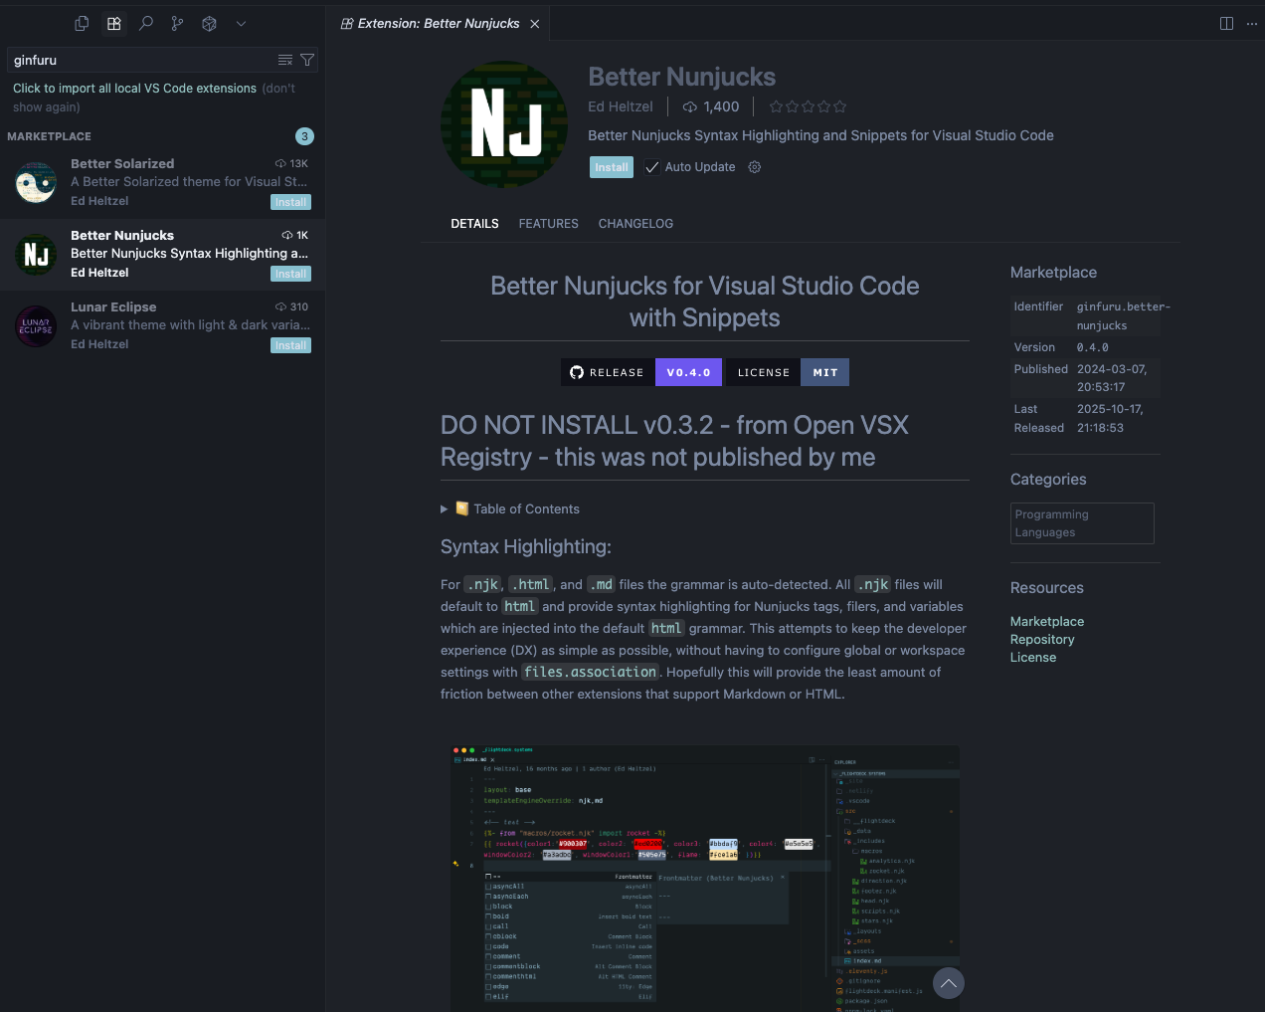1265x1012 pixels.
Task: Open the filter extensions funnel icon
Action: click(307, 61)
